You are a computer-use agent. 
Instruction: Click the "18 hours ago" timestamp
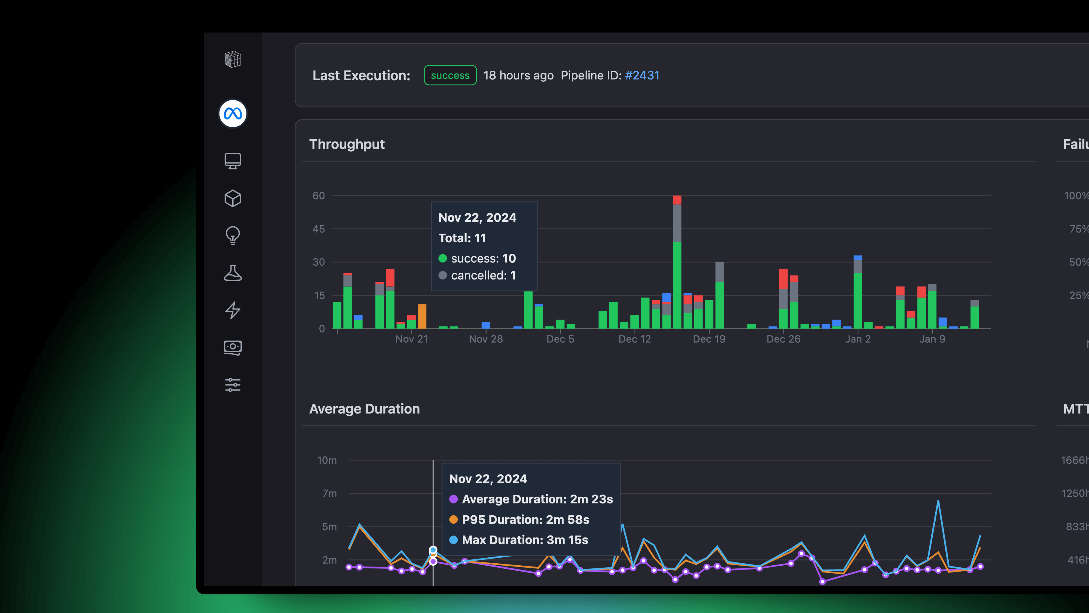click(x=518, y=75)
